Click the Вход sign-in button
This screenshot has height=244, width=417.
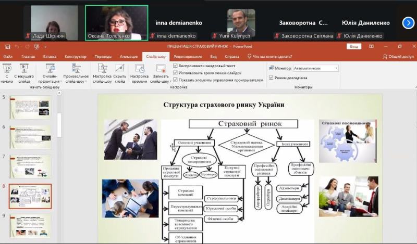pos(354,46)
